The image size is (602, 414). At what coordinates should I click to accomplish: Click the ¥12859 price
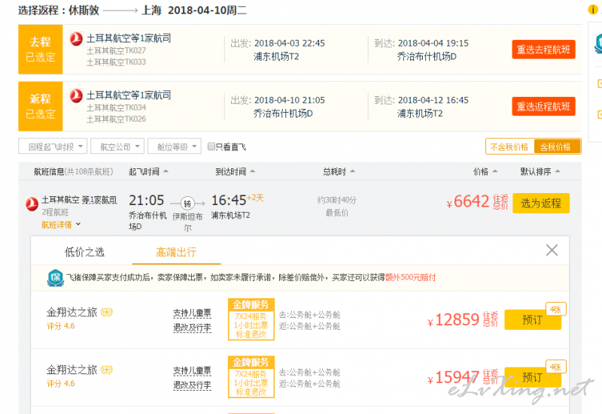click(x=454, y=319)
